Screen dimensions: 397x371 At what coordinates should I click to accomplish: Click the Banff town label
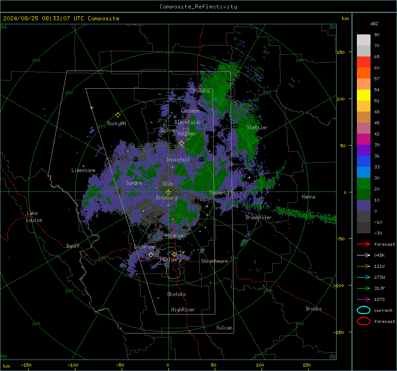[x=73, y=246]
